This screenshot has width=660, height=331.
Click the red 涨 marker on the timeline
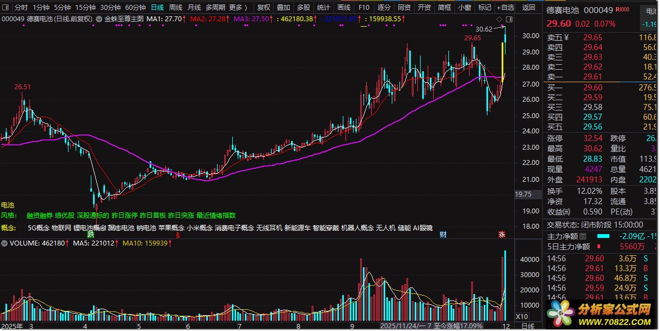[x=502, y=235]
